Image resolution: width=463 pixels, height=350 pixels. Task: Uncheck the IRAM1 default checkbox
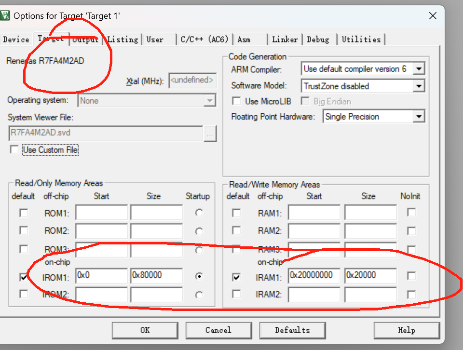click(236, 277)
